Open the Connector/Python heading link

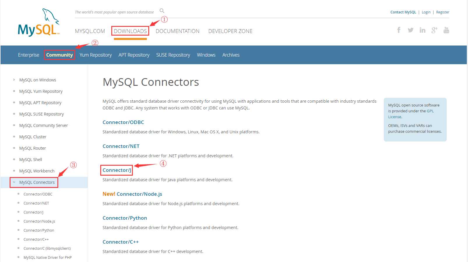[125, 218]
